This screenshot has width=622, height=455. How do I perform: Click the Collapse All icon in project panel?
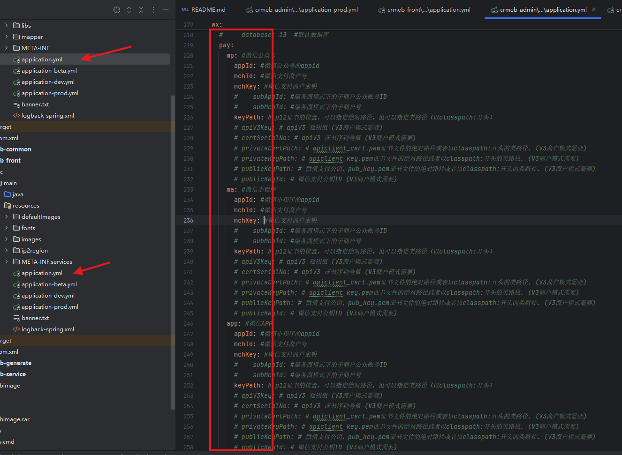coord(141,10)
